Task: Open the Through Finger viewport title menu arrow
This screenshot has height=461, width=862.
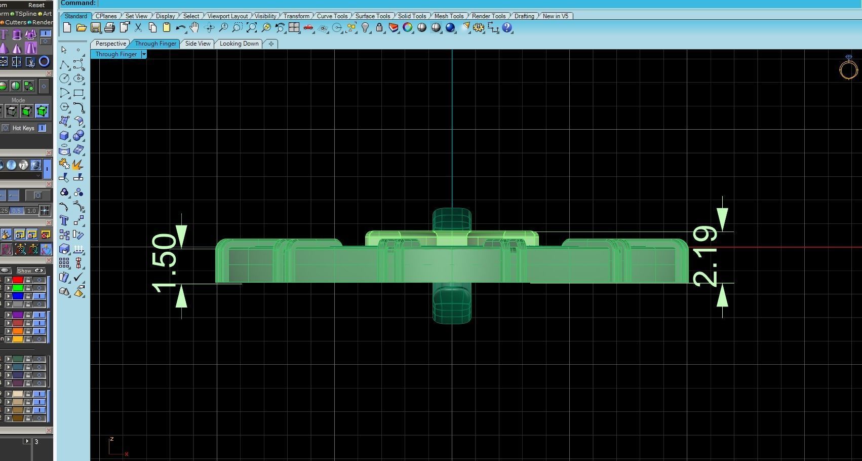Action: [144, 54]
